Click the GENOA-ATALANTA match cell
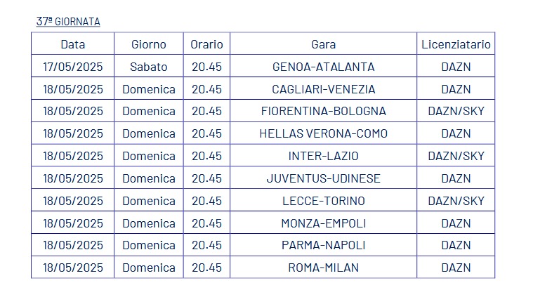 click(323, 67)
